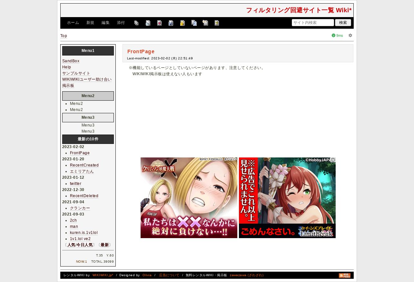Viewport: 414px width, 282px height.
Task: Open the 広告について footer link
Action: coord(169,275)
